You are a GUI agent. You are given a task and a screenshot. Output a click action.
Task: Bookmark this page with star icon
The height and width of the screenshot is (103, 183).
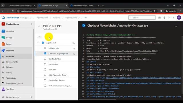[x=154, y=11]
